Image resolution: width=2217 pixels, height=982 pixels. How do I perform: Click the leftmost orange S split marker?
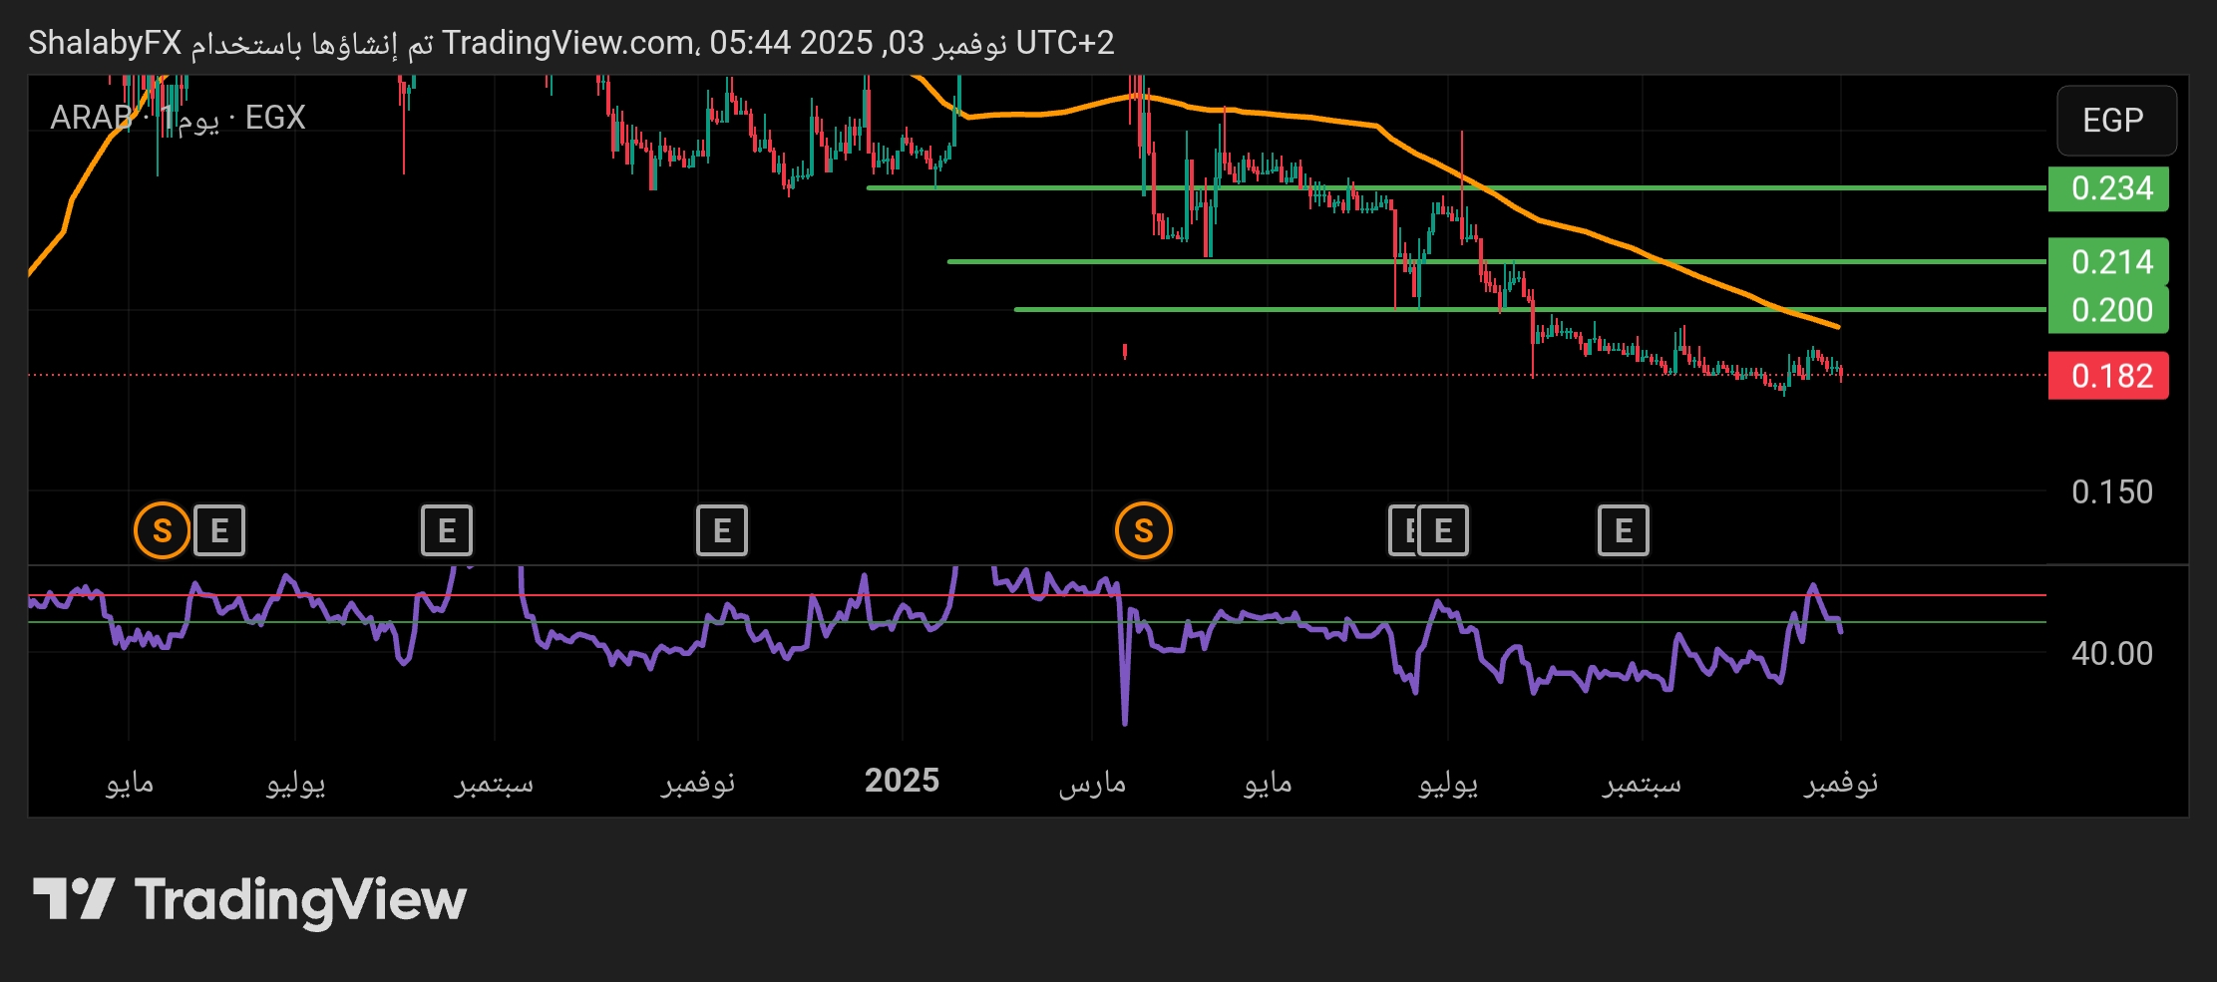click(x=162, y=531)
